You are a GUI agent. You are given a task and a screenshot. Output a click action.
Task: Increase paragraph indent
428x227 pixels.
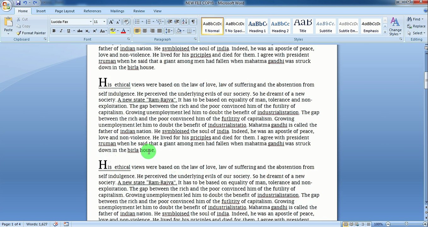click(177, 22)
